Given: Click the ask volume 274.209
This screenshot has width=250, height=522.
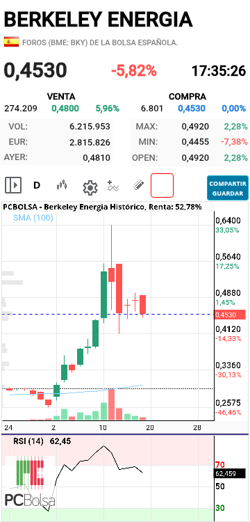Looking at the screenshot, I should (x=21, y=108).
